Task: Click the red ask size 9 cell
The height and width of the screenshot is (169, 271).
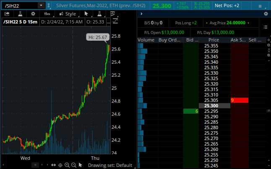Action: tap(239, 100)
